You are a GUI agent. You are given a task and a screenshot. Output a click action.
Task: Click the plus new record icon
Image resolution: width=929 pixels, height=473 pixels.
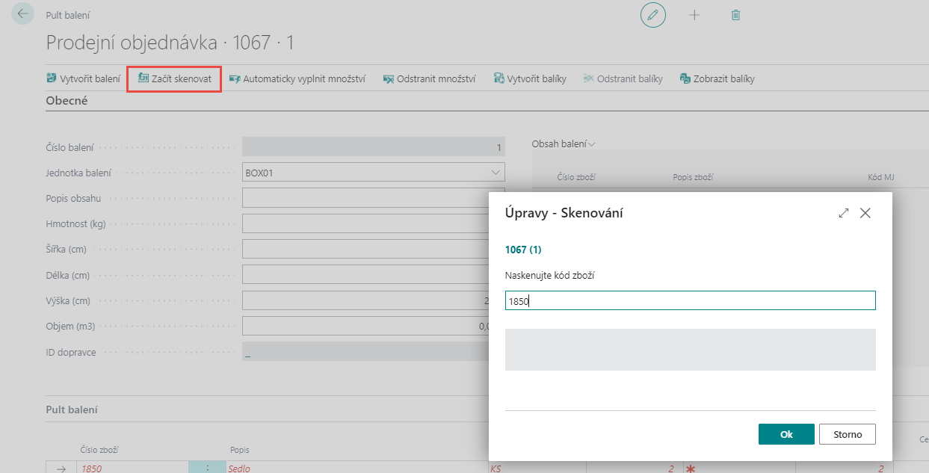[694, 15]
